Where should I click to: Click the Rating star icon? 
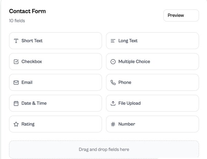pyautogui.click(x=16, y=124)
